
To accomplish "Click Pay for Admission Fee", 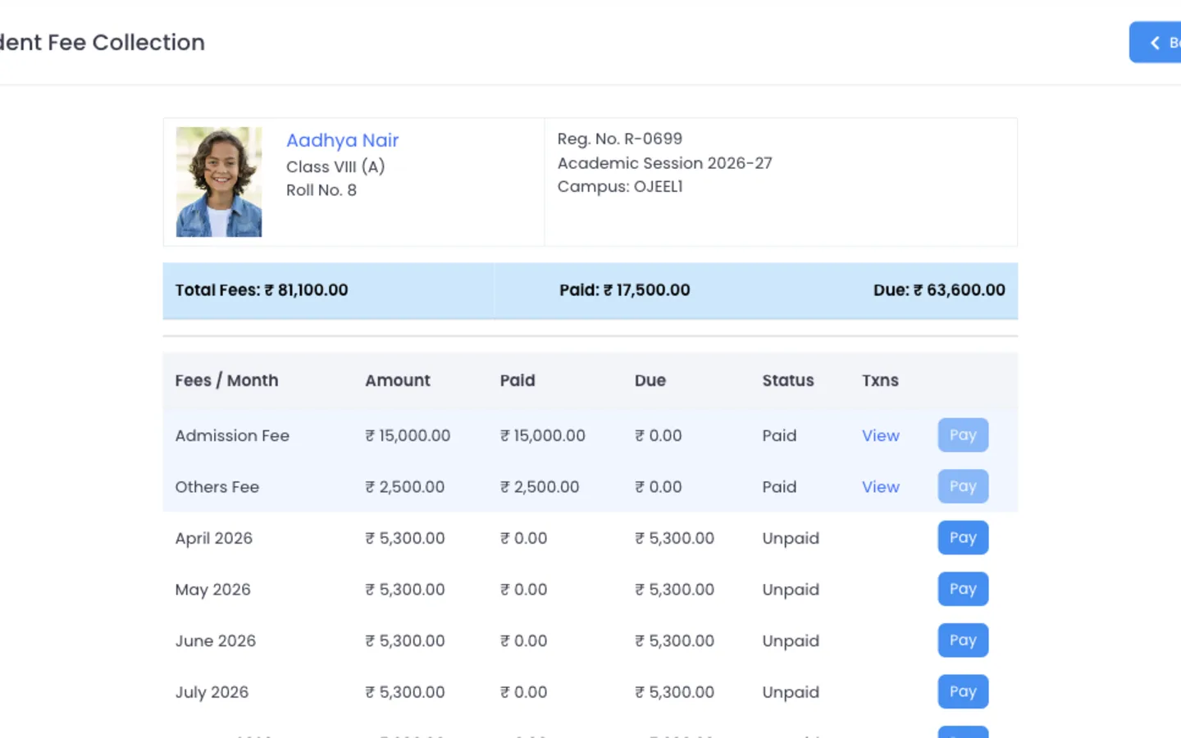I will [963, 435].
